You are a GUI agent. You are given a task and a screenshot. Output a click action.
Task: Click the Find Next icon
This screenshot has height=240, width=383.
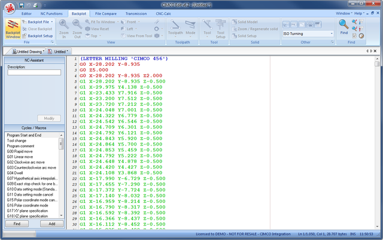click(354, 29)
